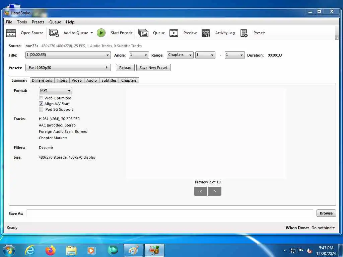Click the source preview image area
Viewport: 343px width, 257px height.
click(x=206, y=133)
